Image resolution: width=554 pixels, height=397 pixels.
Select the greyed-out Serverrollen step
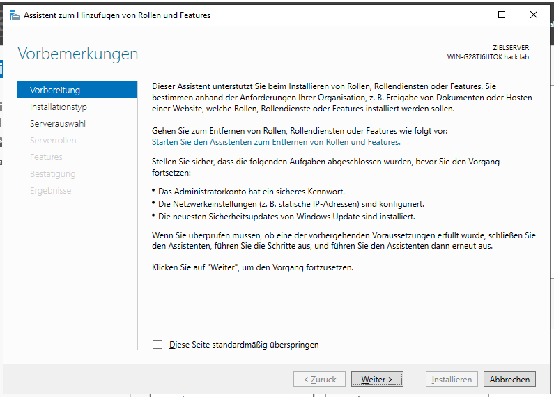coord(53,141)
